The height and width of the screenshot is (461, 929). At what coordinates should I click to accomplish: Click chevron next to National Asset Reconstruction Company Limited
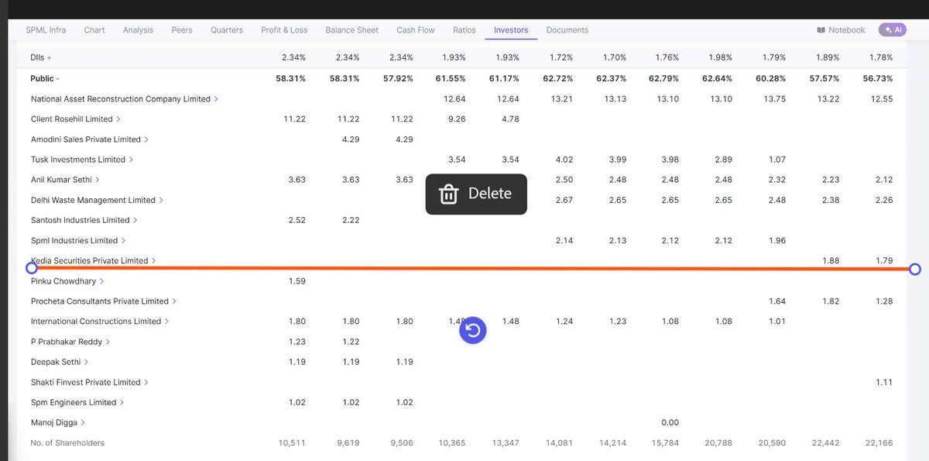click(x=216, y=99)
